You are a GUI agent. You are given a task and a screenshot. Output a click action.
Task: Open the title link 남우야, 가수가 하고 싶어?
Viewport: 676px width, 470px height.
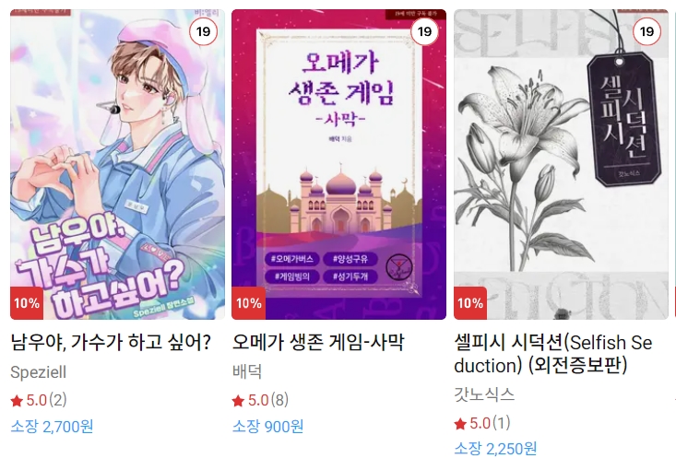coord(111,342)
